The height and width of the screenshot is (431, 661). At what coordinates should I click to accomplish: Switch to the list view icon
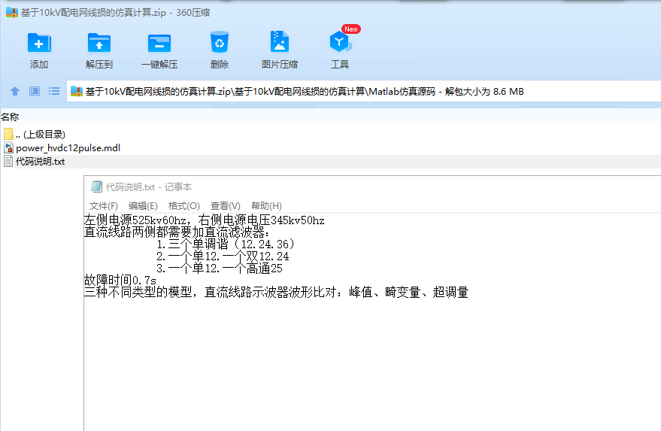click(54, 91)
